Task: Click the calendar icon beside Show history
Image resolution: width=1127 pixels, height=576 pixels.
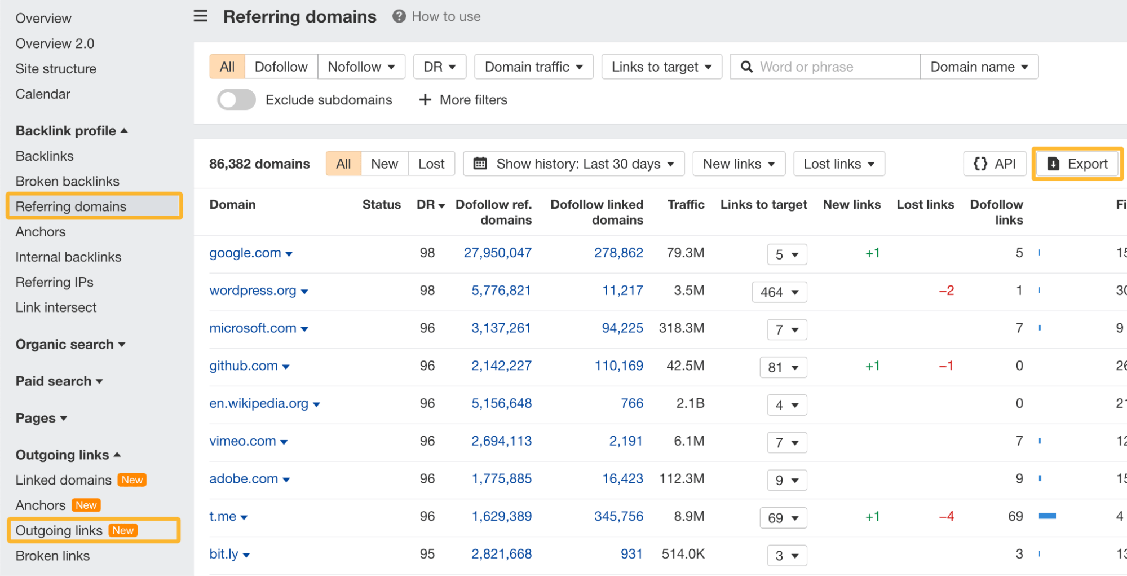Action: (480, 164)
